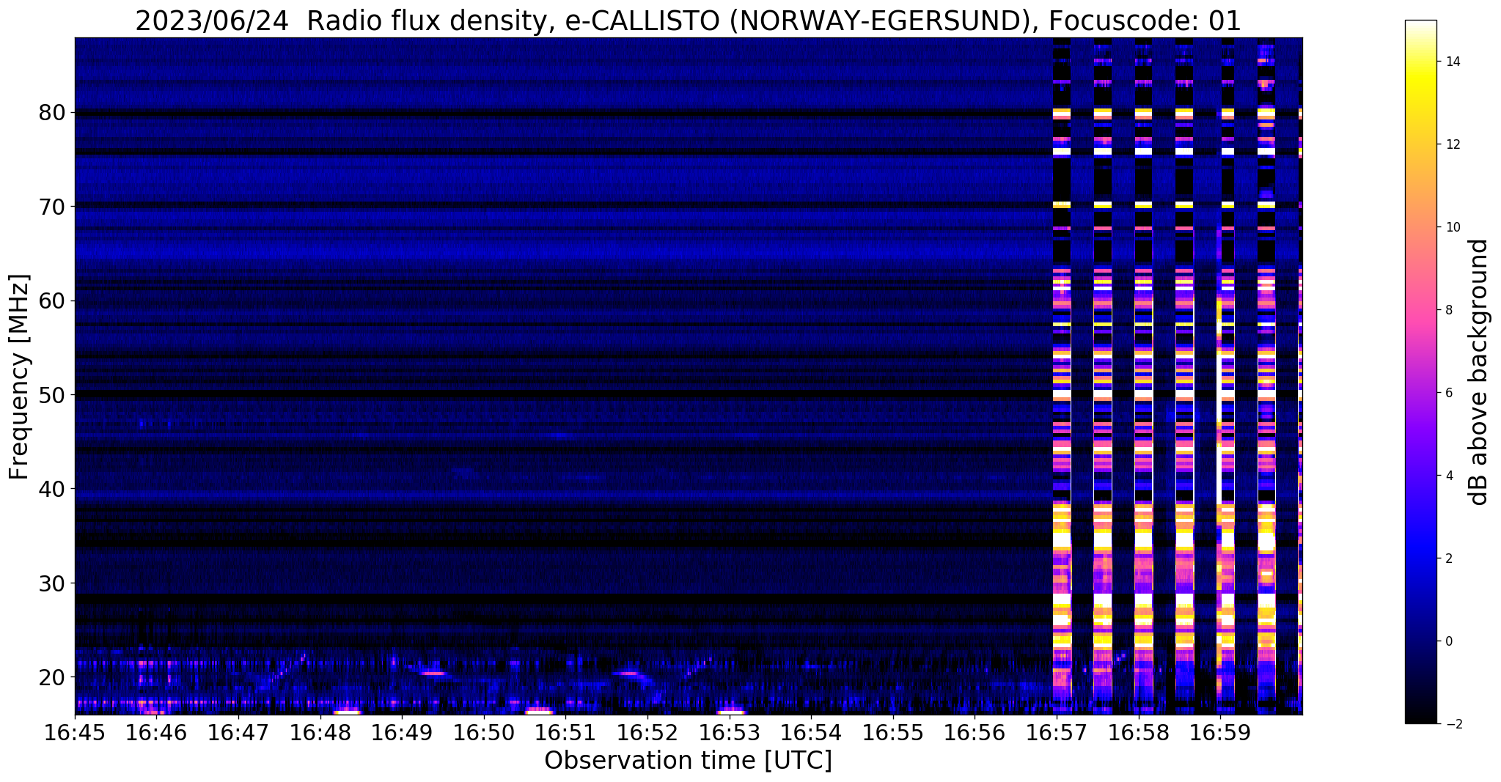Click the 'Frequency [MHz]' axis label
The image size is (1501, 782).
point(19,377)
